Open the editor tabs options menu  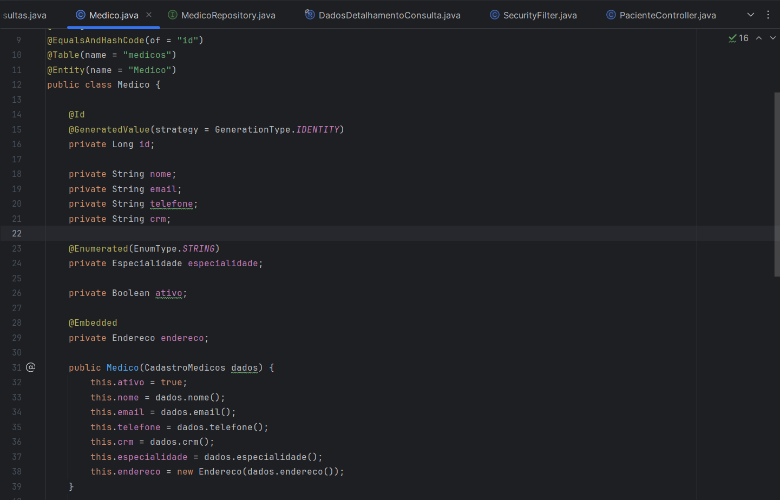[768, 15]
